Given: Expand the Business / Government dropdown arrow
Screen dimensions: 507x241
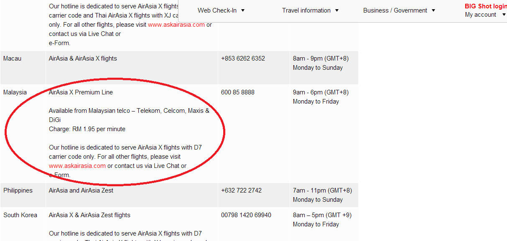Looking at the screenshot, I should 433,10.
